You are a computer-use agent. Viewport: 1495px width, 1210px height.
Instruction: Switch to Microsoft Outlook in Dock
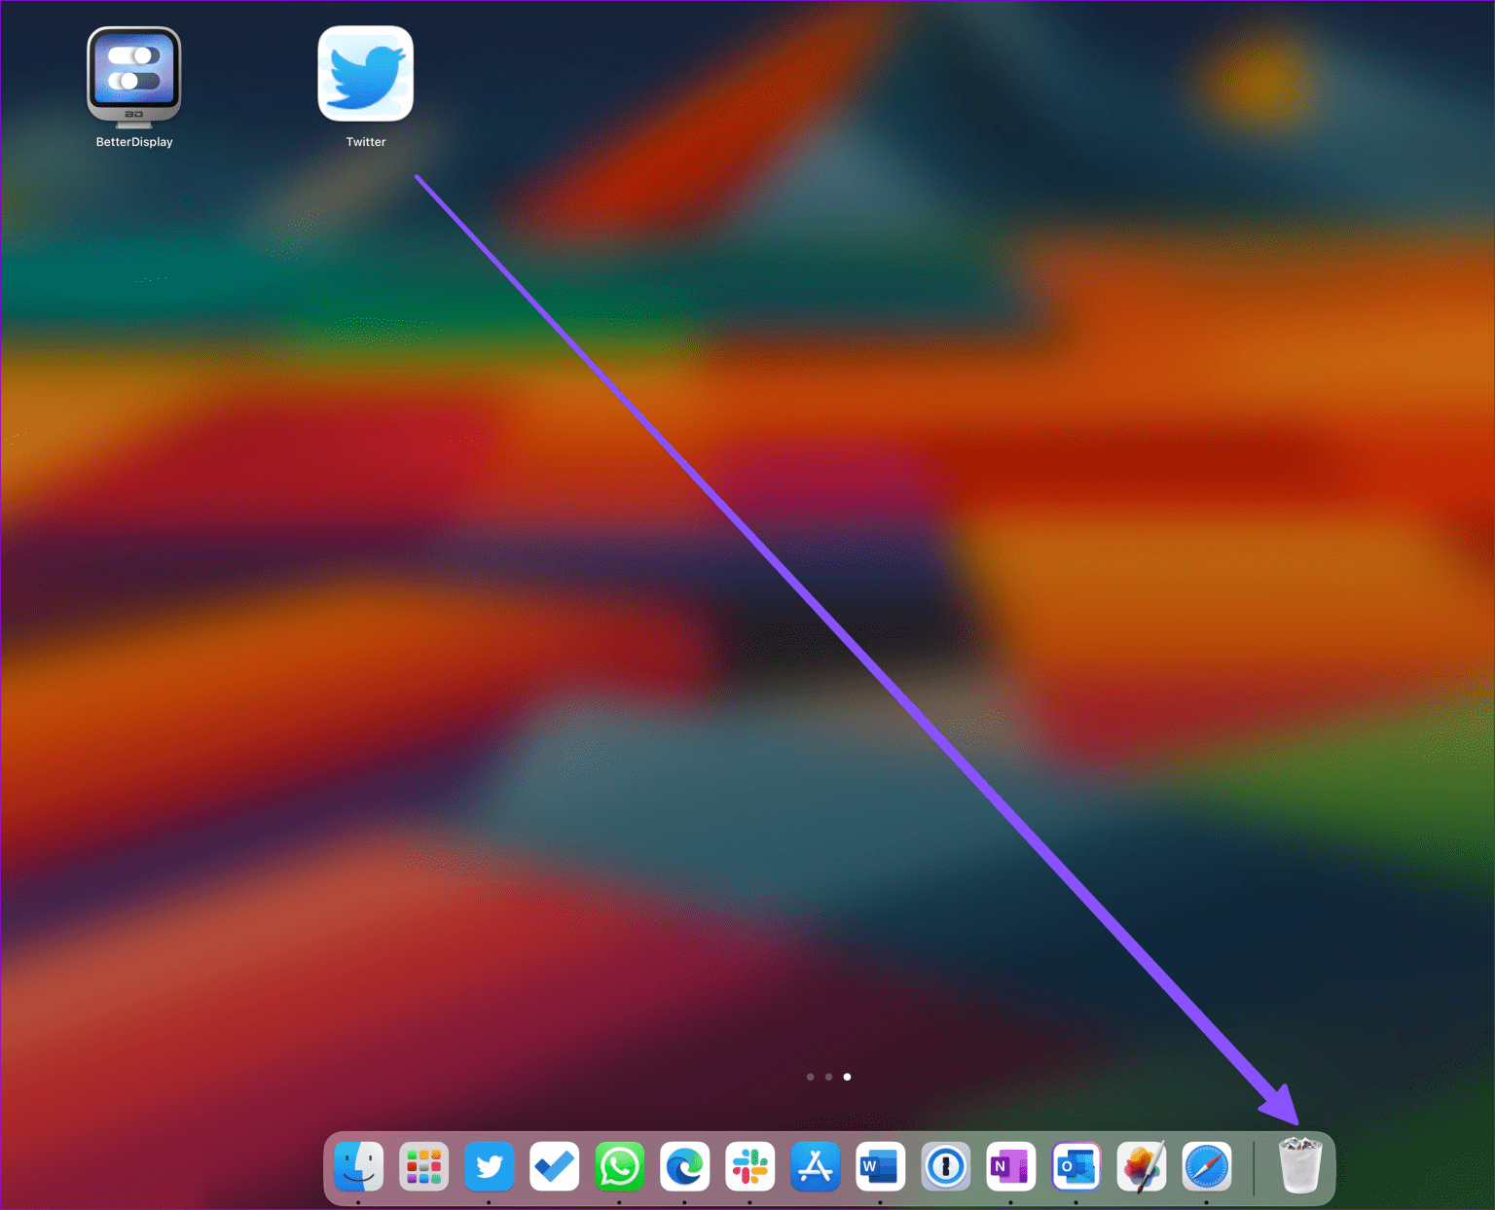[1076, 1166]
